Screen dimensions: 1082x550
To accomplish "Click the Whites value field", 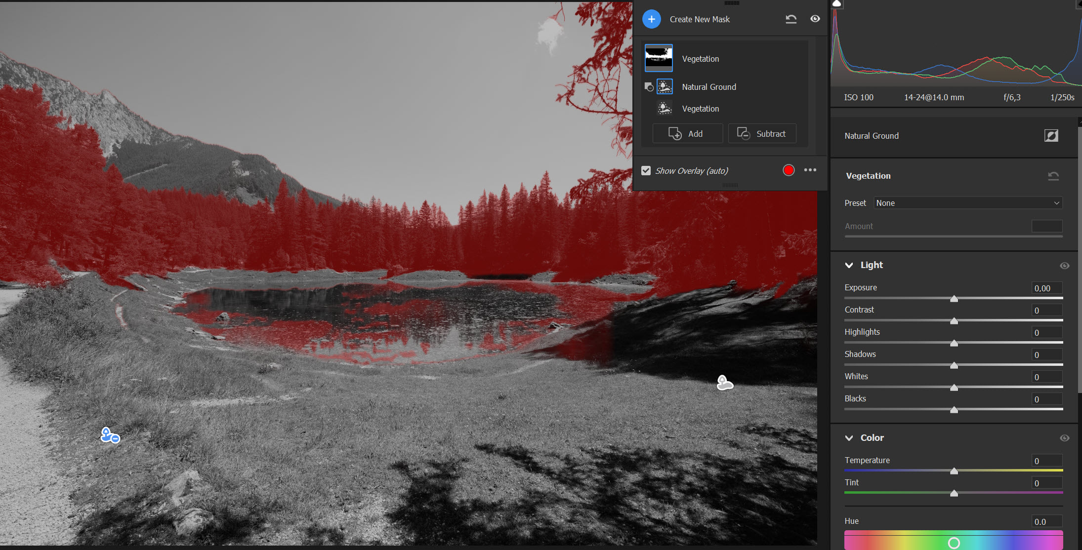I will 1046,377.
